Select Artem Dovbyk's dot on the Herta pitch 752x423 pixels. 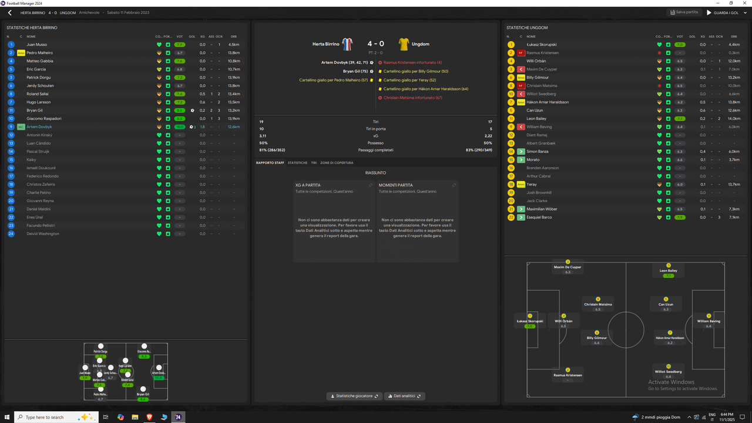pos(159,367)
